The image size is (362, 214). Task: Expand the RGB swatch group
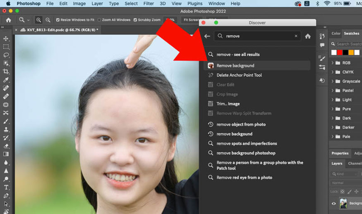coord(333,63)
